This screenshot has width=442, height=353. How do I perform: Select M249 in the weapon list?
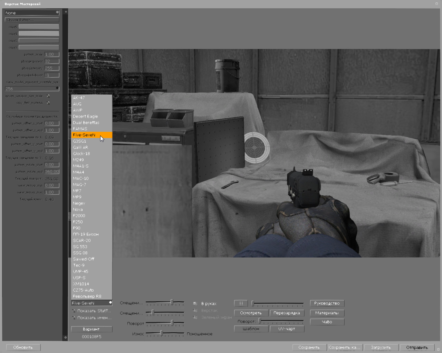(x=92, y=160)
